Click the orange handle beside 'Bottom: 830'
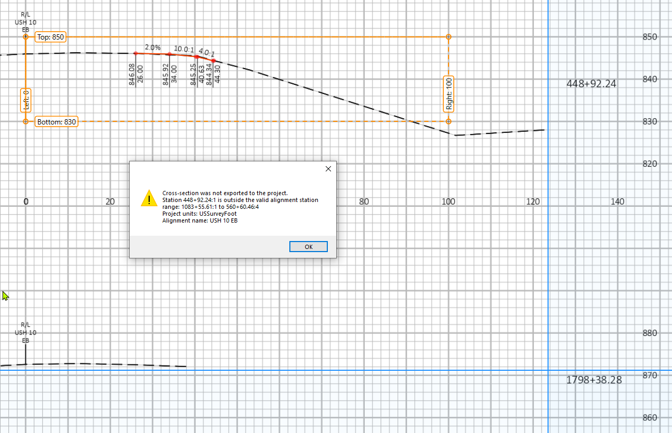Viewport: 672px width, 433px height. pyautogui.click(x=26, y=122)
